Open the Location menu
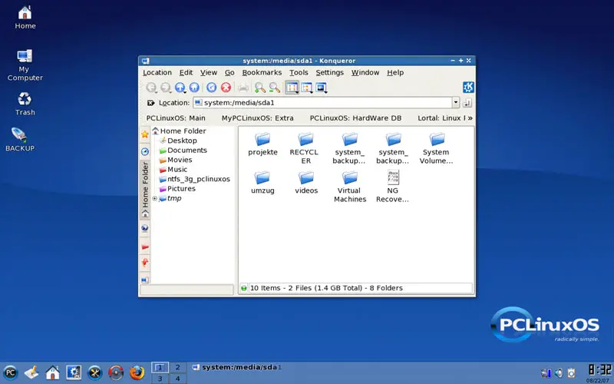 [x=157, y=72]
